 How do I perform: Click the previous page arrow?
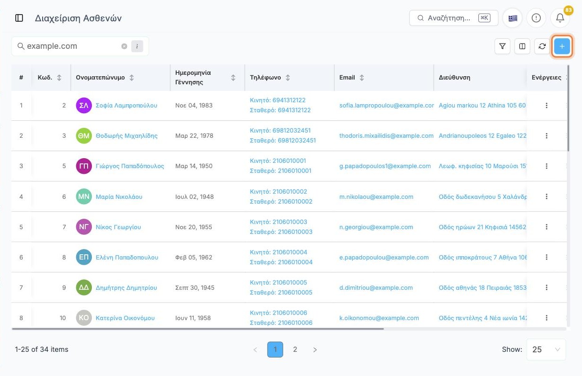tap(255, 349)
